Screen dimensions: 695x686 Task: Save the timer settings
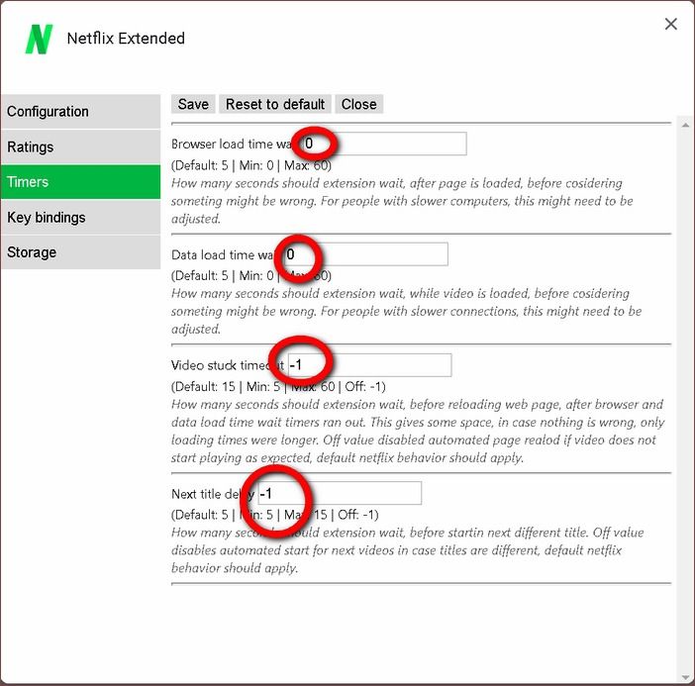[193, 104]
